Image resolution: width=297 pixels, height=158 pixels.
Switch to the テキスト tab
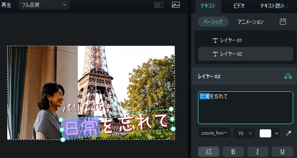pyautogui.click(x=208, y=6)
